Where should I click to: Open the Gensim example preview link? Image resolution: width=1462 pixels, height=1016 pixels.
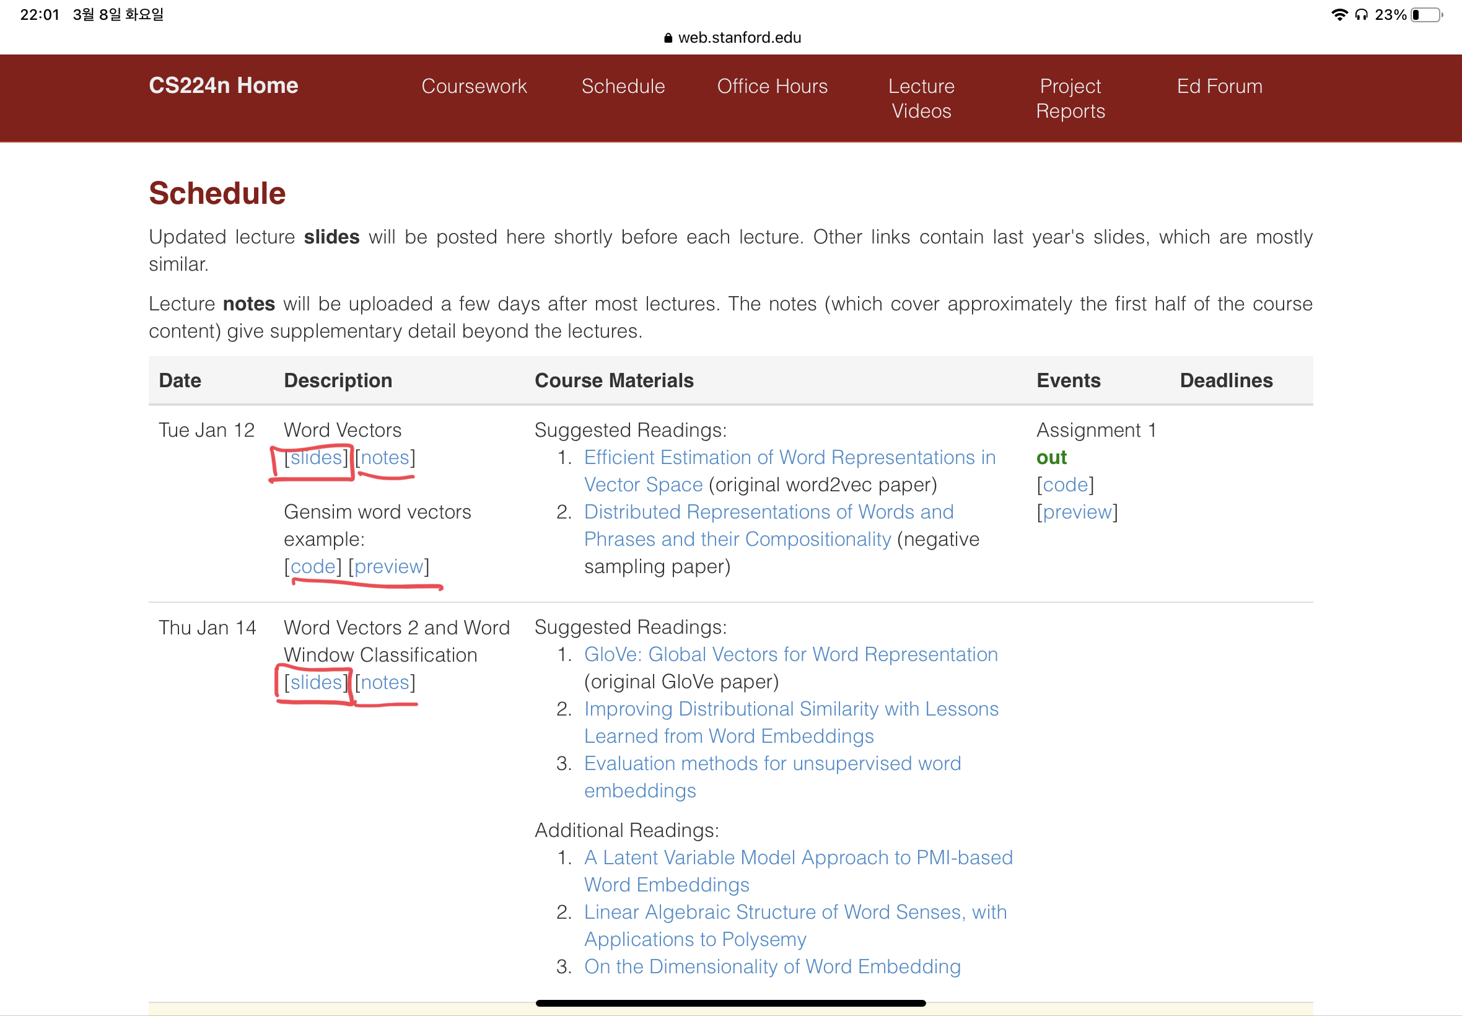coord(389,567)
